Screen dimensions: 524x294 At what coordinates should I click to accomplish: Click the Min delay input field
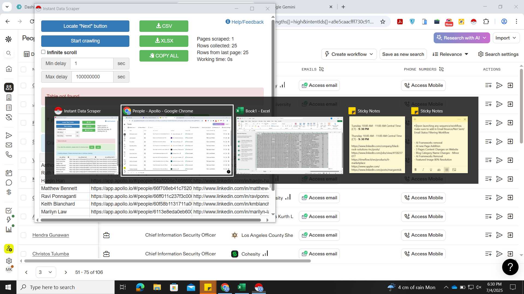[x=92, y=63]
